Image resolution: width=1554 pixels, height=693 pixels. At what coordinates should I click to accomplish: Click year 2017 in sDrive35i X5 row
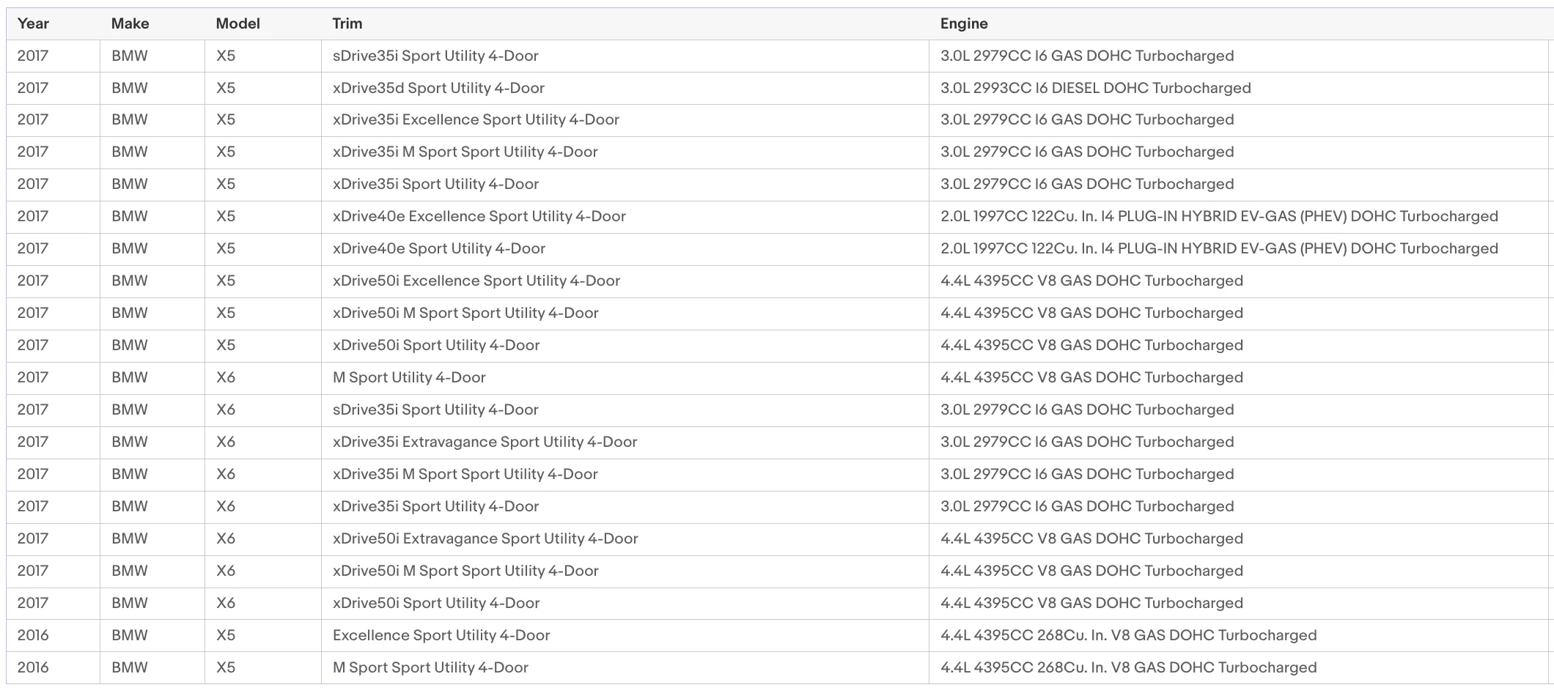[53, 56]
